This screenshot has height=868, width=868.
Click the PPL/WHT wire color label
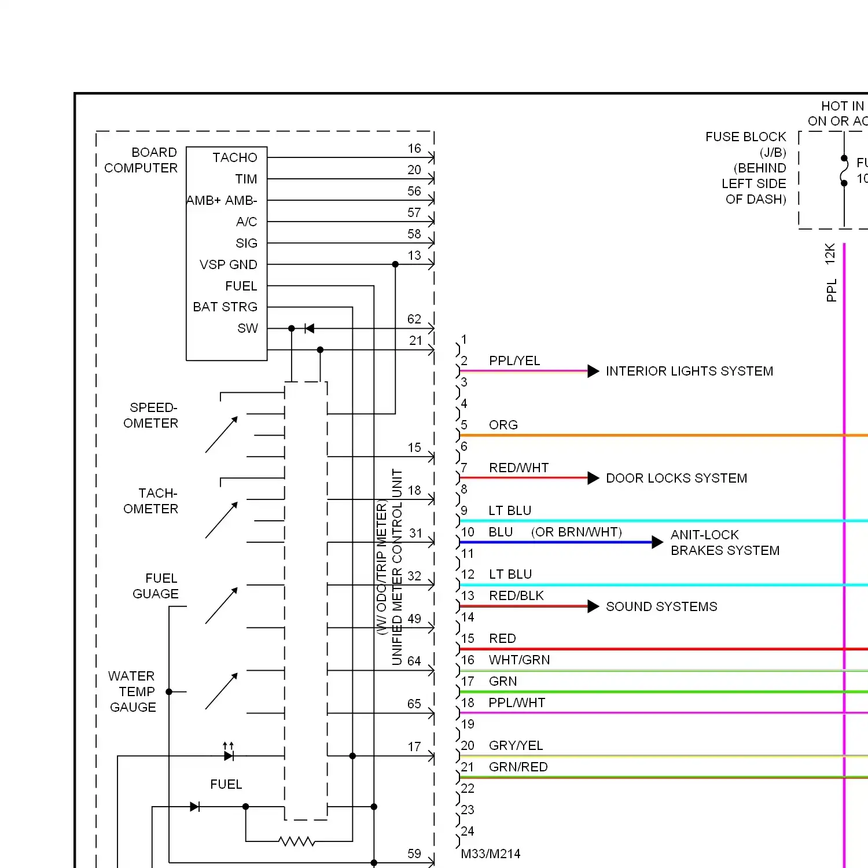517,703
